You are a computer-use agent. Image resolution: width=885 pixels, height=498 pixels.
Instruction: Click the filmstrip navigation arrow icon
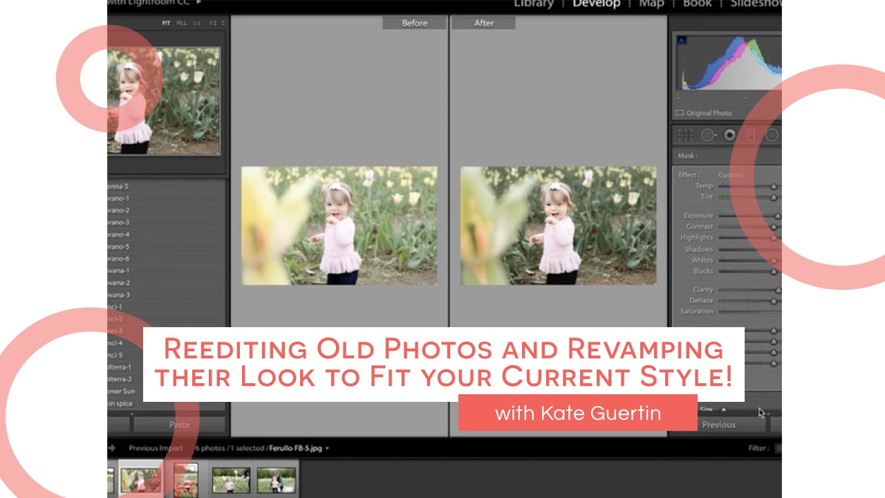point(112,448)
